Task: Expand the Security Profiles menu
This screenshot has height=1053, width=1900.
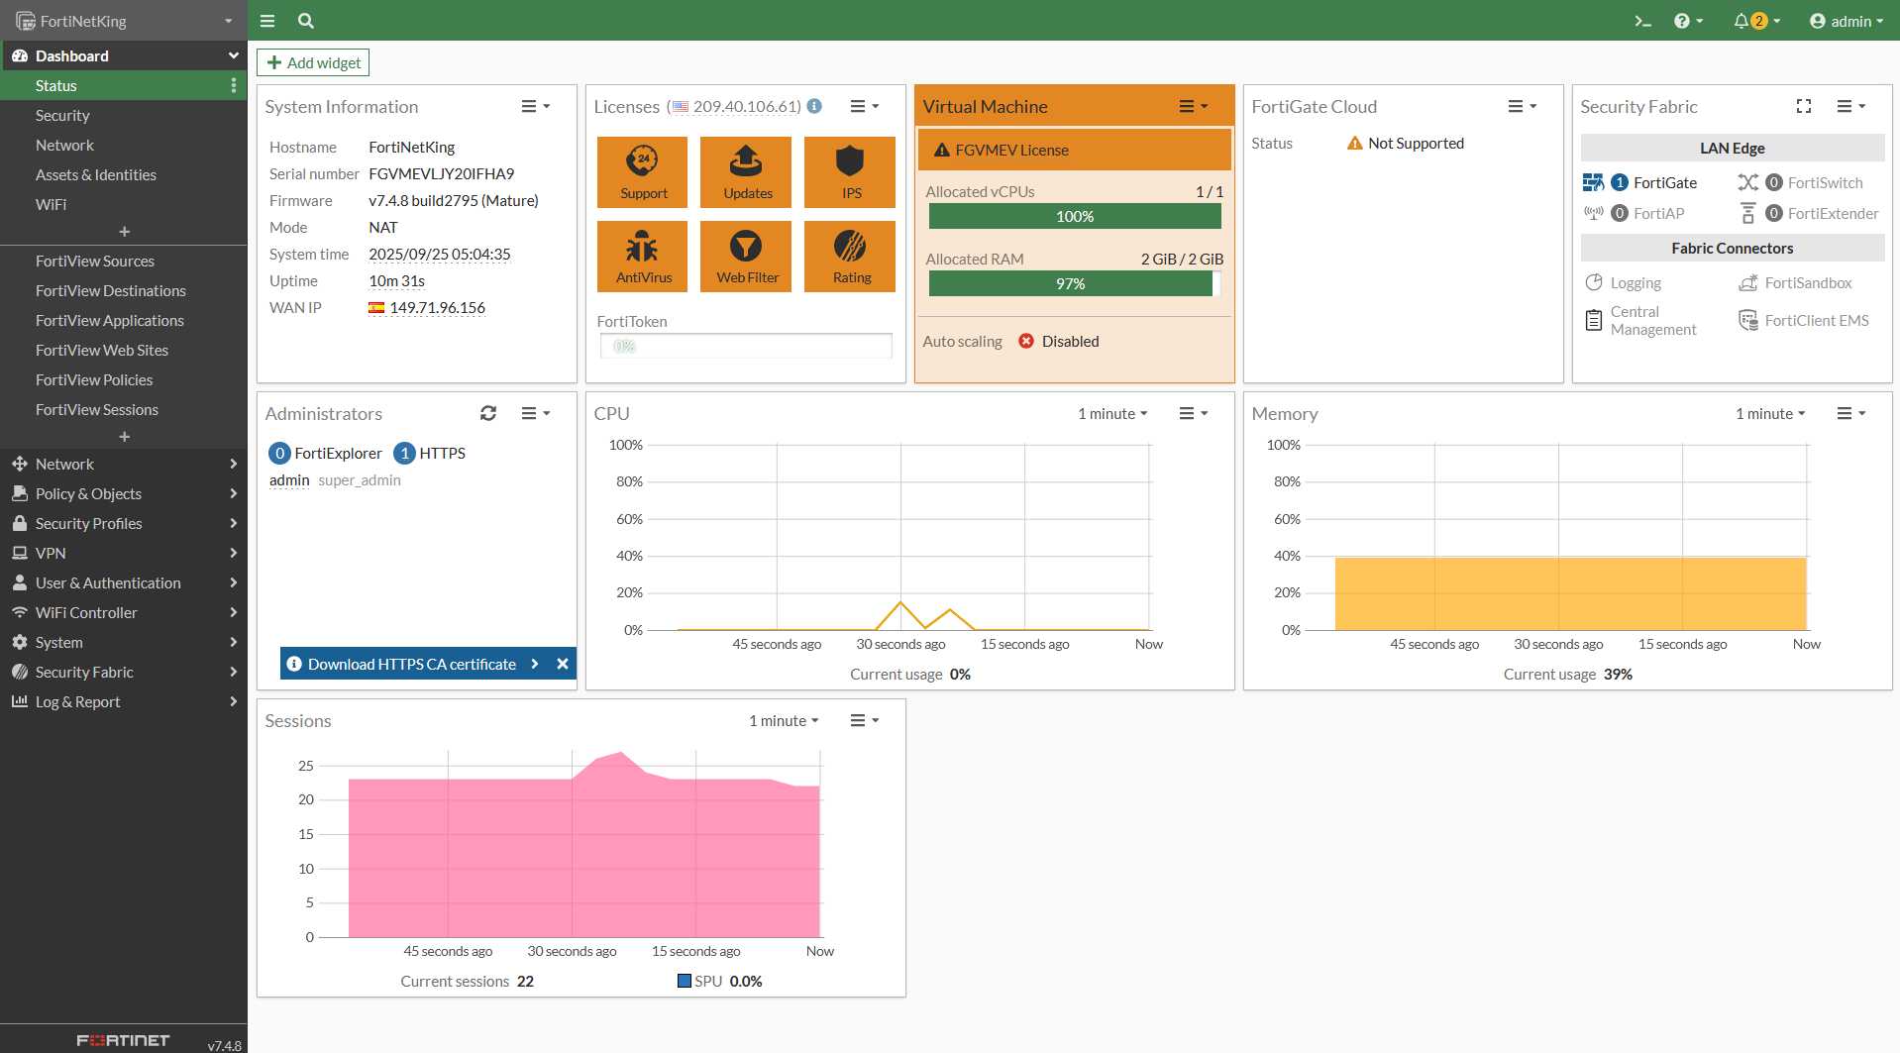Action: 124,523
